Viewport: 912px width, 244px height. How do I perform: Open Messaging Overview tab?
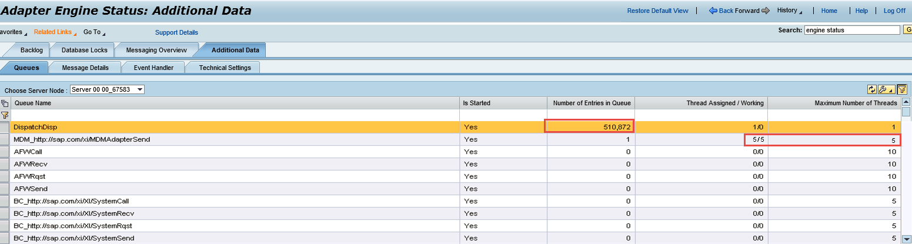coord(156,50)
